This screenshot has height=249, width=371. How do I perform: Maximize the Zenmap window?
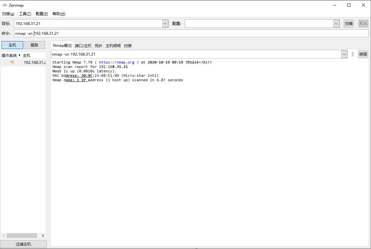pos(349,5)
